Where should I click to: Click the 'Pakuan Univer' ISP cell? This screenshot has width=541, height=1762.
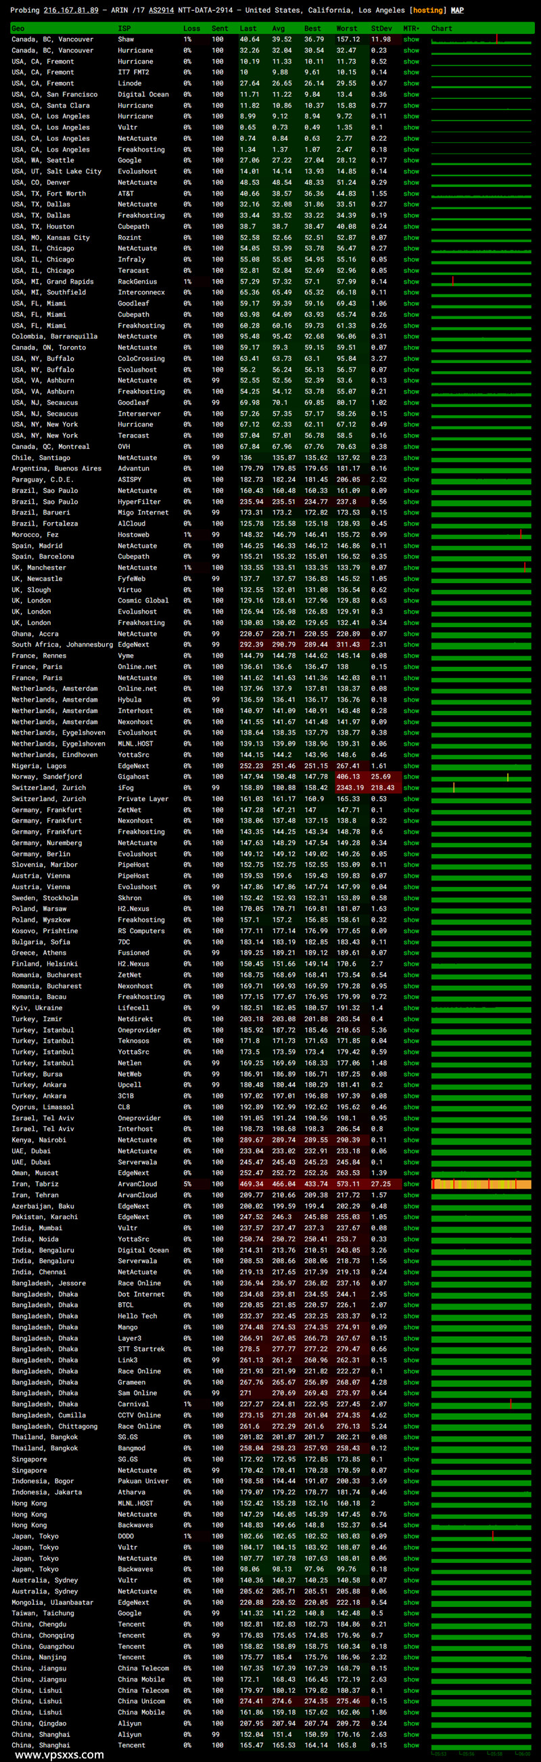(143, 1481)
